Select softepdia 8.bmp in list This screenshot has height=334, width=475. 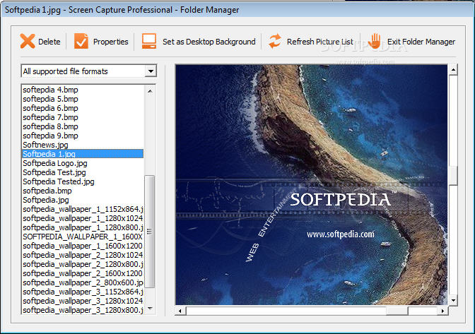(83, 126)
